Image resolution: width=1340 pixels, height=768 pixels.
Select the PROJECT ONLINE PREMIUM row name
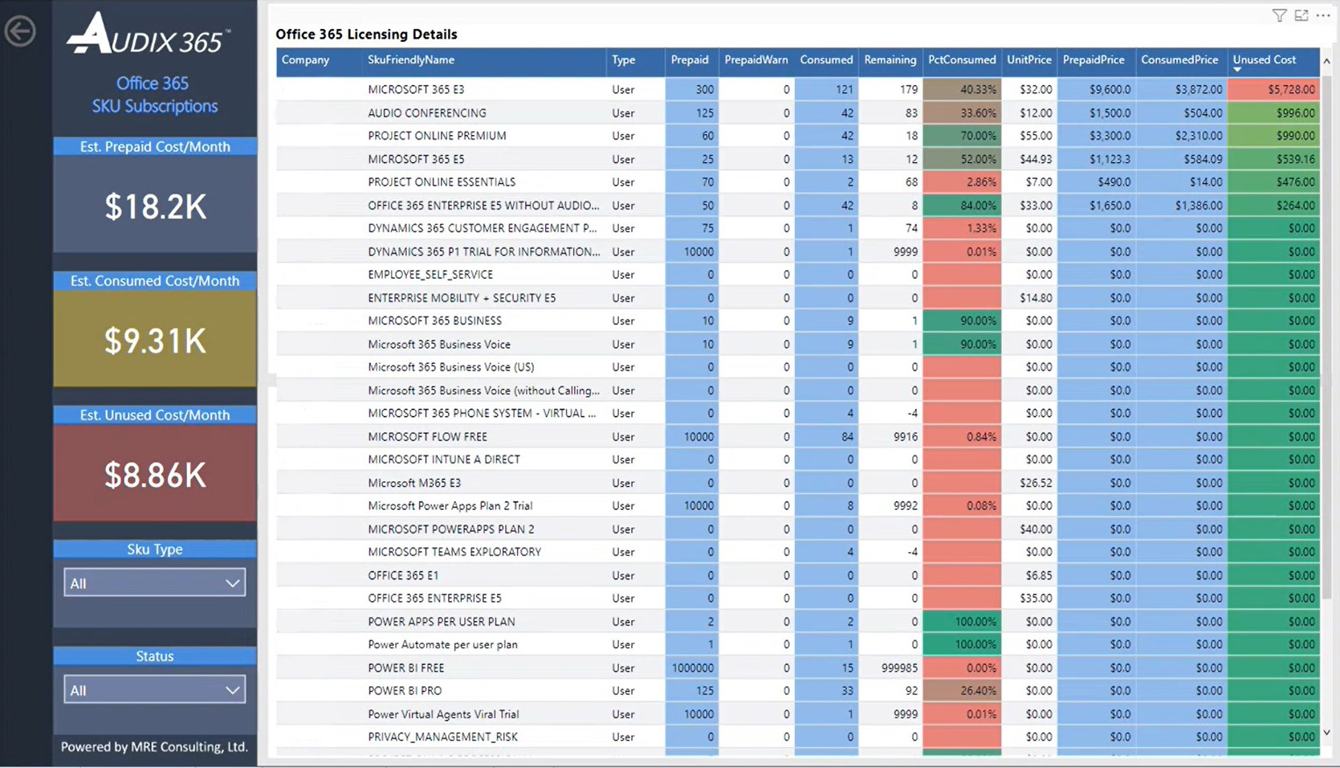coord(437,136)
